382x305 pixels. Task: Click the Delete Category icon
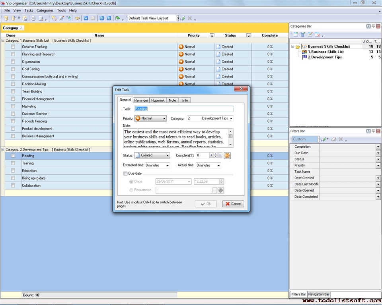point(318,35)
